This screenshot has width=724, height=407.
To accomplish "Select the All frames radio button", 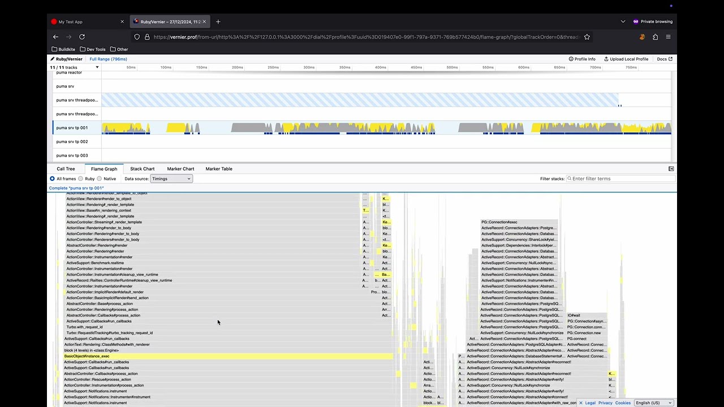I will (52, 179).
